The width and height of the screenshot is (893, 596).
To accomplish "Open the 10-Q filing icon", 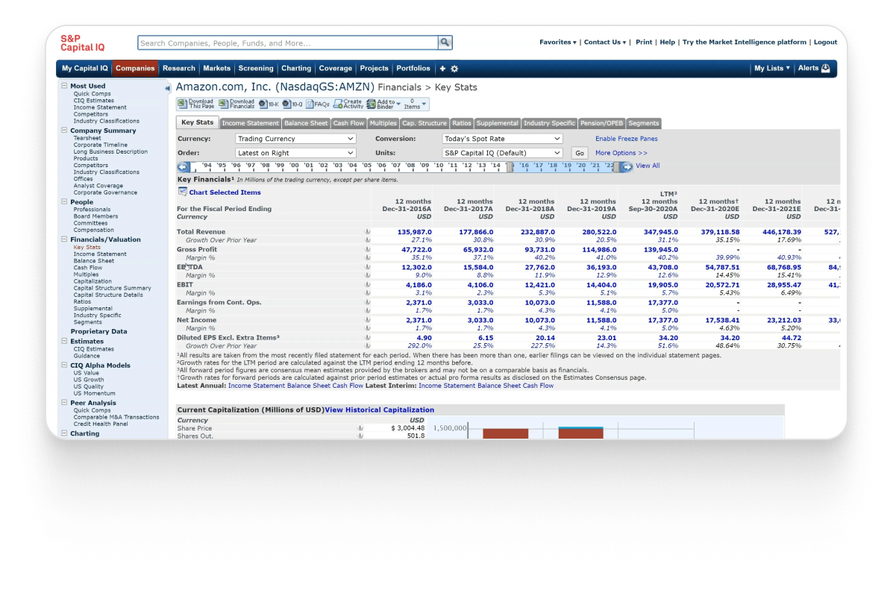I will (287, 104).
